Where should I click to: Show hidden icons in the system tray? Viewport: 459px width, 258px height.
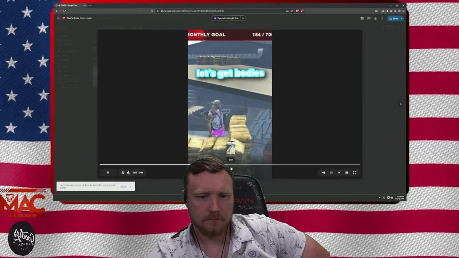pyautogui.click(x=380, y=197)
